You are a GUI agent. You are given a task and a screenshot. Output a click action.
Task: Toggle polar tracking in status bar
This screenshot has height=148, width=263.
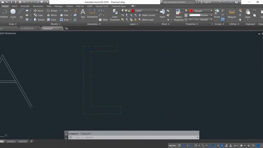pyautogui.click(x=196, y=146)
